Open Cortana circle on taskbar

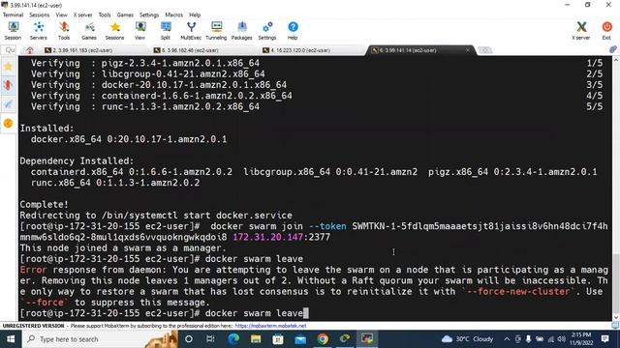pos(189,339)
